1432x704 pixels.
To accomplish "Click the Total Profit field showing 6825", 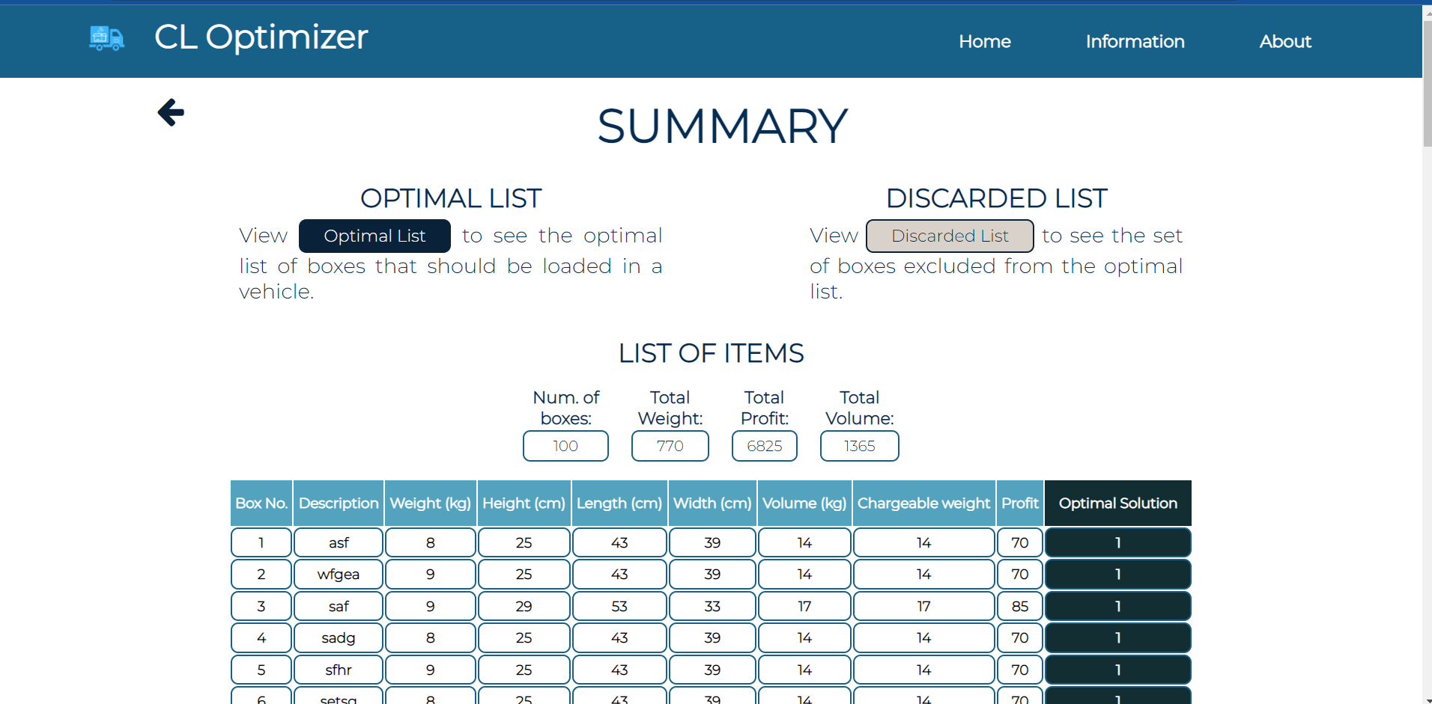I will [x=764, y=445].
